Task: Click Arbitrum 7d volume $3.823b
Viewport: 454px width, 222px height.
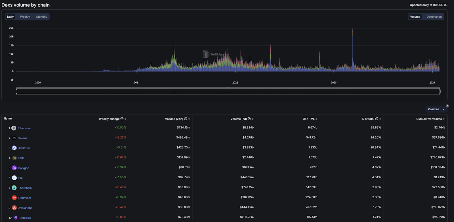Action: [x=248, y=147]
